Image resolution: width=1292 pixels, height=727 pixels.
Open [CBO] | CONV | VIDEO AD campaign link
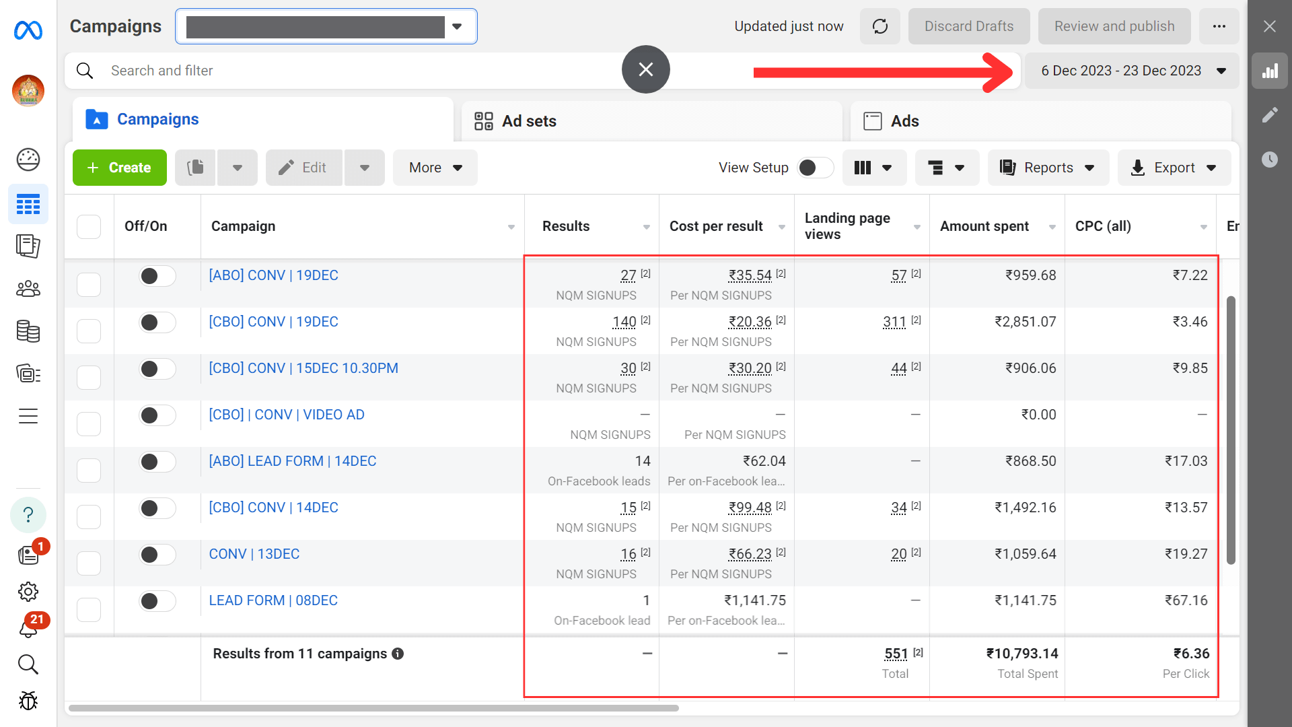pyautogui.click(x=287, y=415)
